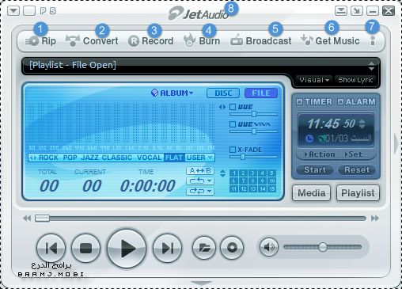
Task: Click the playlist title display scroll arrows
Action: tap(371, 66)
